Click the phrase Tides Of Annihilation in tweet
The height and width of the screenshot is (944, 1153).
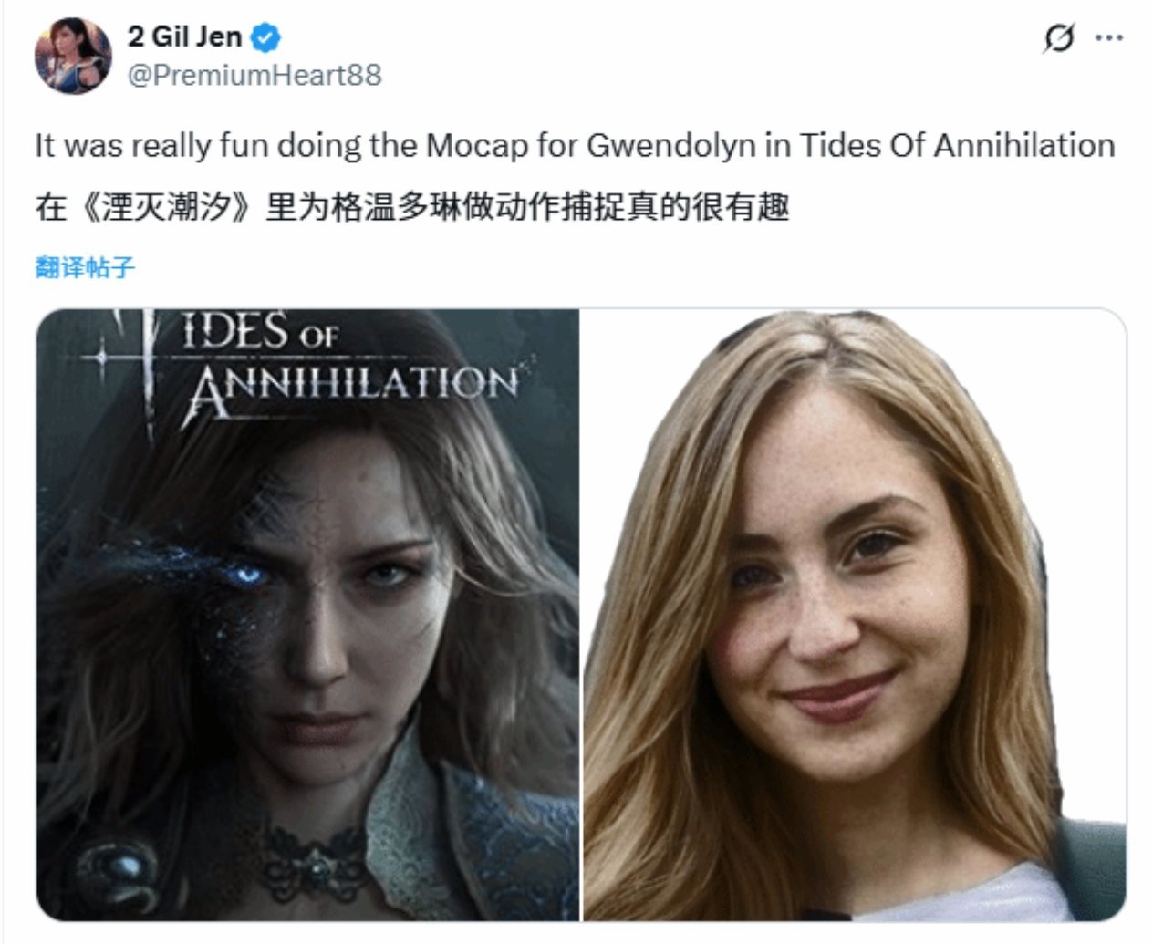pos(957,146)
